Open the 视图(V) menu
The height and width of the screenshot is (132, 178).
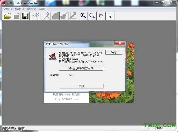click(31, 9)
